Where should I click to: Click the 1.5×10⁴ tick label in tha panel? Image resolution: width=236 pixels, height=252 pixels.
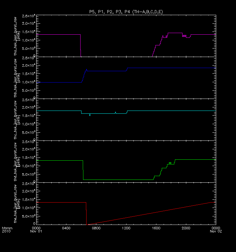point(29,32)
